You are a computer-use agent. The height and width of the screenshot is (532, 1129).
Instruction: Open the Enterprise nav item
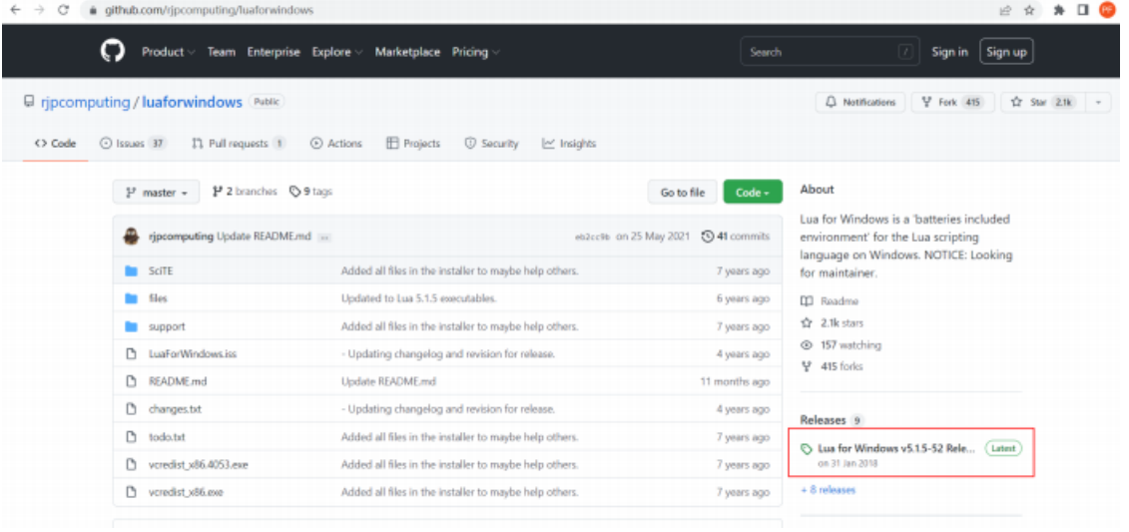tap(274, 52)
